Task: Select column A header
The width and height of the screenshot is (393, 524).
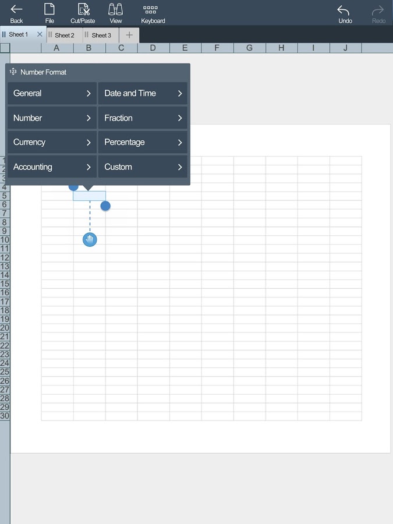Action: pyautogui.click(x=57, y=48)
